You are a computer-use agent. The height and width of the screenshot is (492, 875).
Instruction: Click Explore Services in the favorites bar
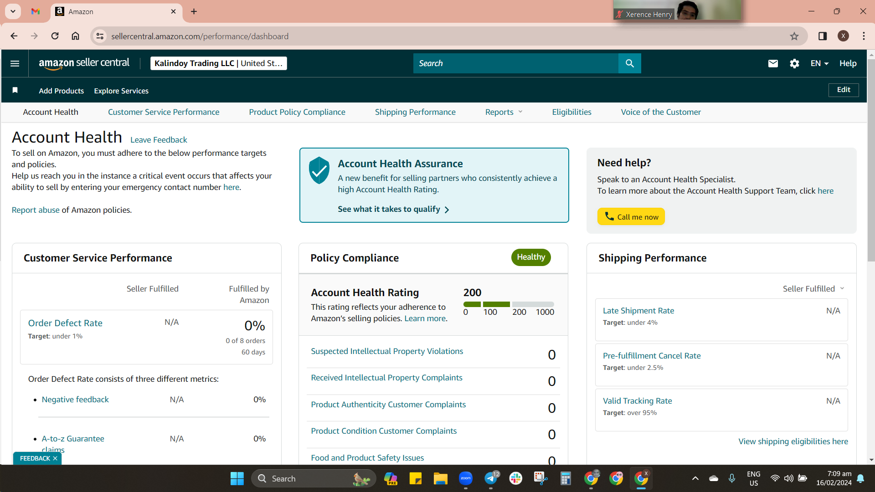pyautogui.click(x=121, y=91)
